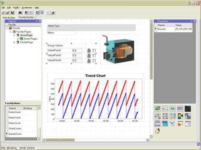The width and height of the screenshot is (201, 150).
Task: Click the canvas vertical scrollbar up arrow
Action: 151,21
